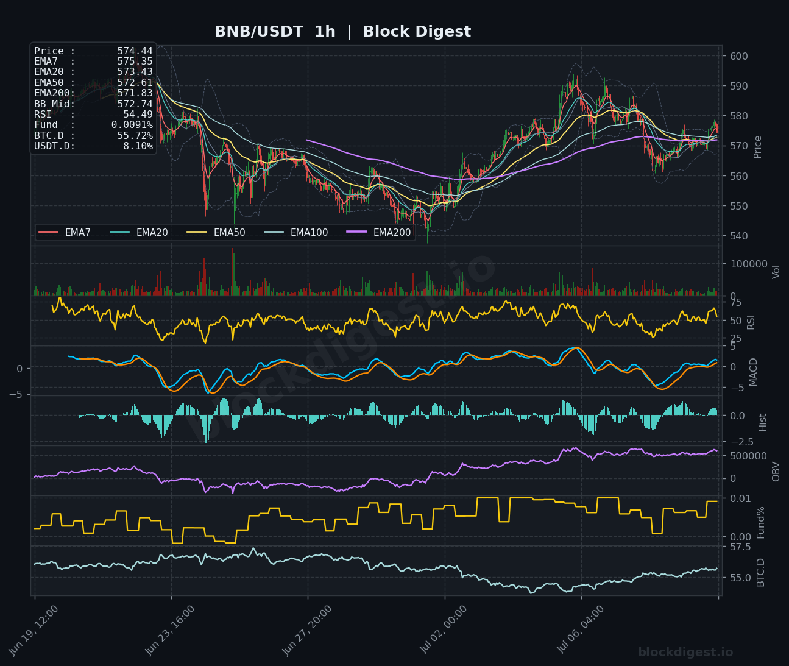Image resolution: width=789 pixels, height=666 pixels.
Task: Click the 'BTC.D' axis title
Action: coord(760,572)
